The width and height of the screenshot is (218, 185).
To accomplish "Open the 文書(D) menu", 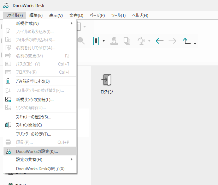I will click(x=76, y=15).
